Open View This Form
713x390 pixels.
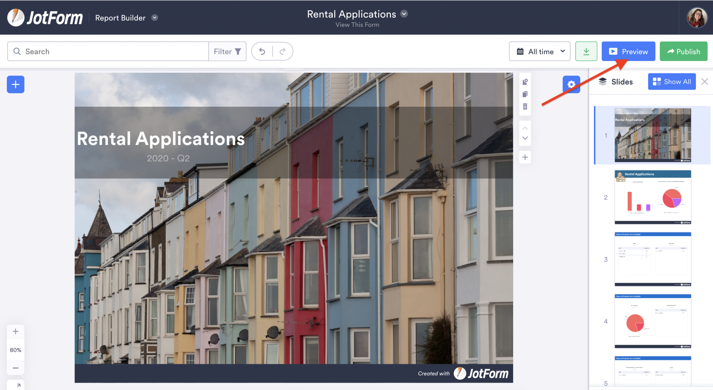point(357,25)
